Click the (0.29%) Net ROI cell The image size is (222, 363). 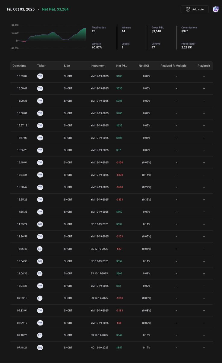[x=146, y=187]
